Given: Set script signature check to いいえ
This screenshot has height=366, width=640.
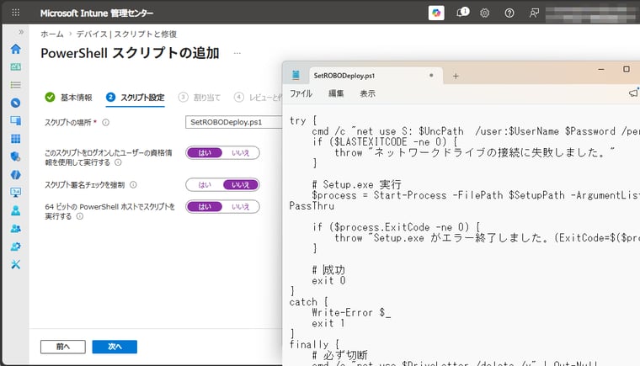Looking at the screenshot, I should pos(240,185).
